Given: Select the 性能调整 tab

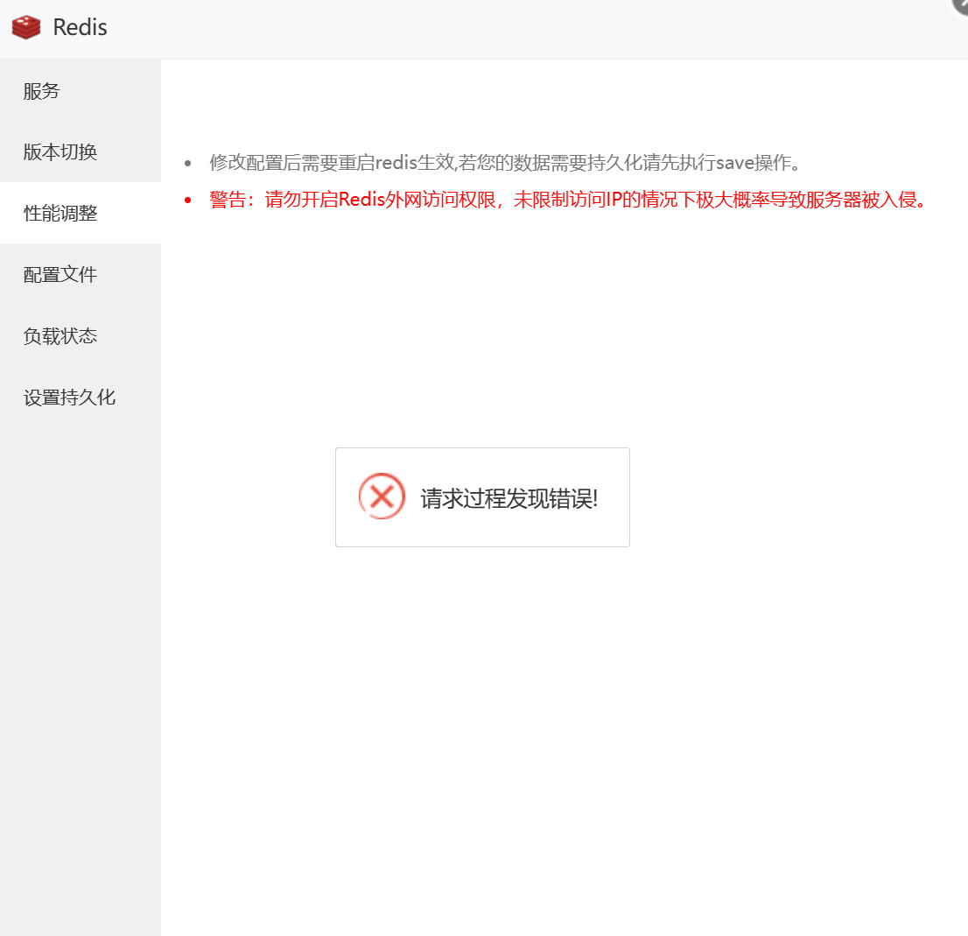Looking at the screenshot, I should (81, 213).
